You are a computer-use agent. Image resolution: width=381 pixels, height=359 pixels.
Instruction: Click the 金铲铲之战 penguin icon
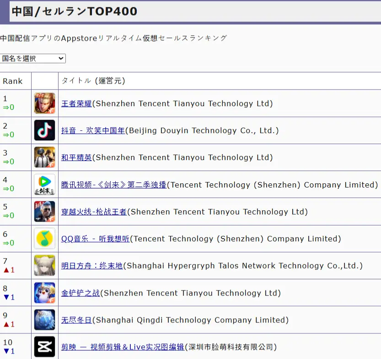click(44, 293)
